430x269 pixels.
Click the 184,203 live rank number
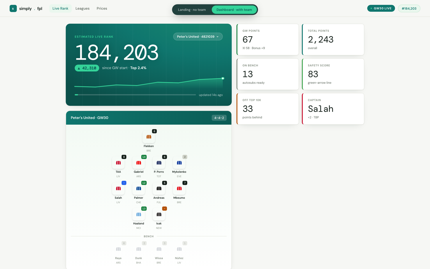(x=117, y=52)
